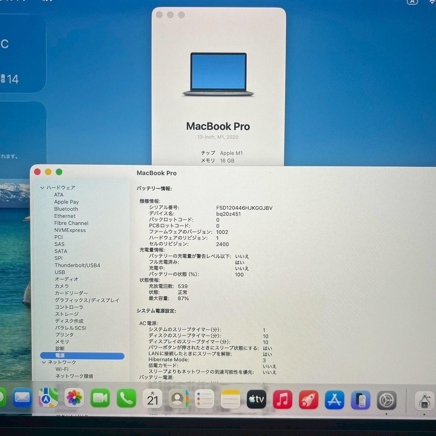Select コントローラ in the sidebar
436x436 pixels.
69,307
